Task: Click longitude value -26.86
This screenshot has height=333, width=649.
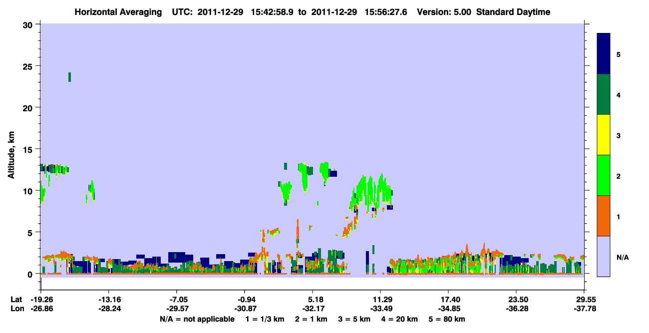Action: [x=41, y=309]
